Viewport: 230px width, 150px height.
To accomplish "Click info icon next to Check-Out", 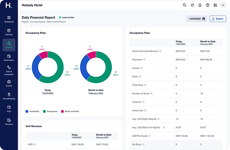I will pyautogui.click(x=145, y=111).
